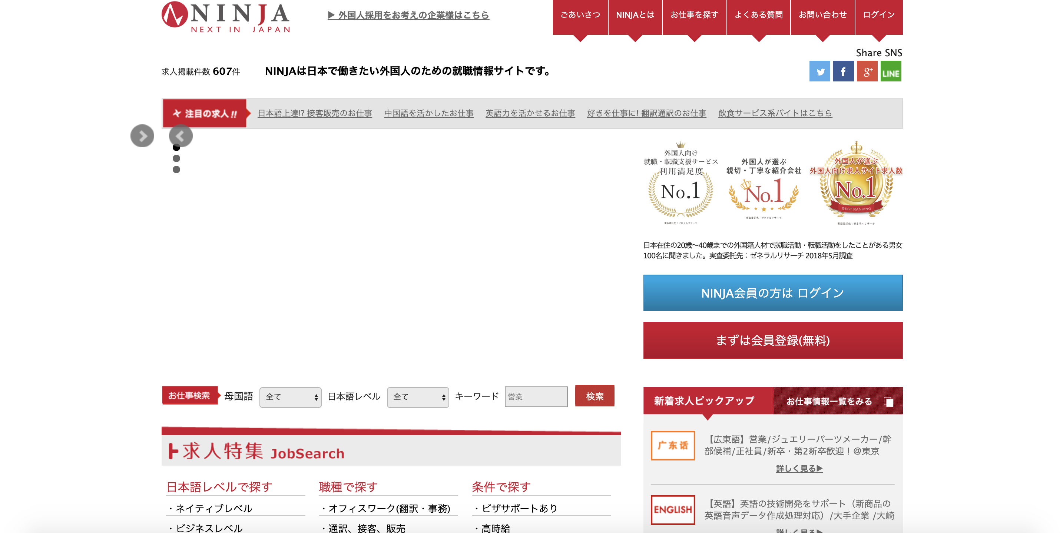Open the 母国語 dropdown
The width and height of the screenshot is (1063, 533).
coord(290,397)
